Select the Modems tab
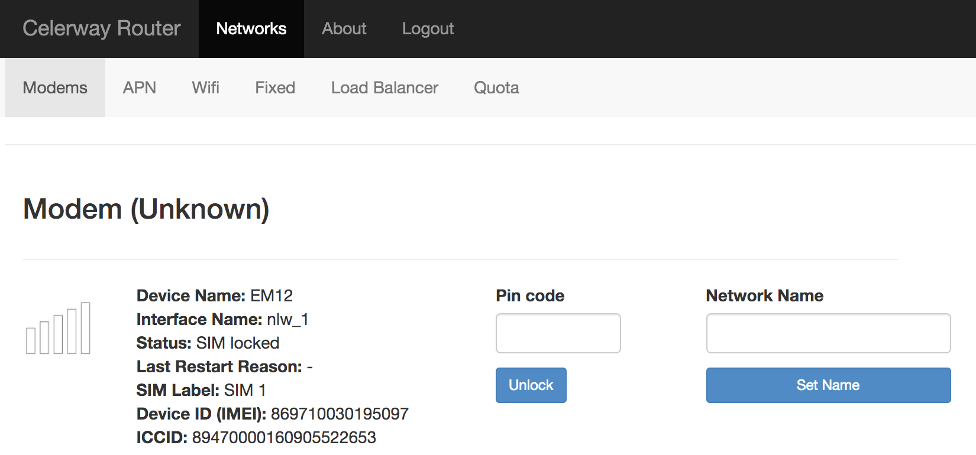 coord(55,87)
